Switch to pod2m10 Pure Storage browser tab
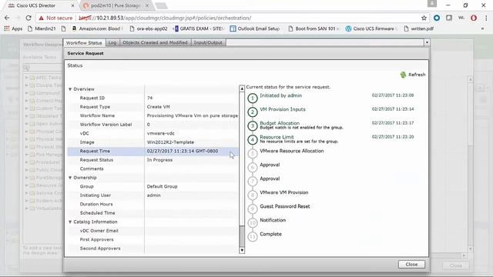This screenshot has width=493, height=277. point(116,5)
